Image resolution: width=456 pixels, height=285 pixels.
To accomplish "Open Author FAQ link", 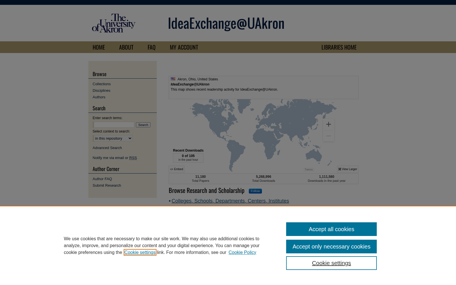I will coord(102,179).
